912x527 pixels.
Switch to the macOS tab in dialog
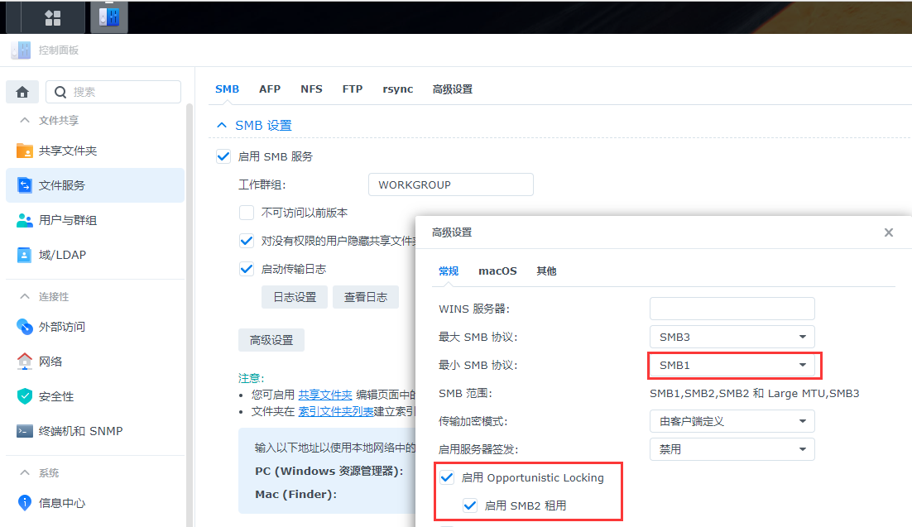[x=497, y=271]
